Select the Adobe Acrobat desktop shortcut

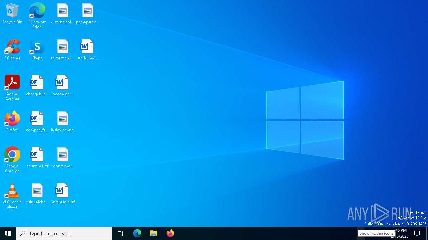(x=12, y=88)
